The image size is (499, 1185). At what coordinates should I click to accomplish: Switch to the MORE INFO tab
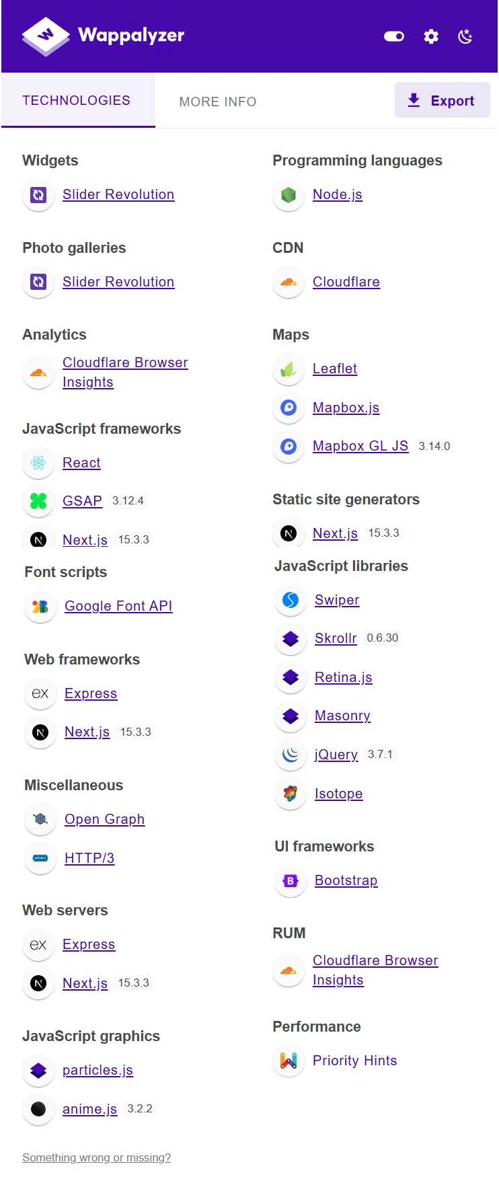218,102
